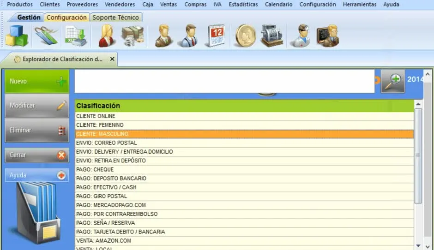Click the gold coin icon

246,36
